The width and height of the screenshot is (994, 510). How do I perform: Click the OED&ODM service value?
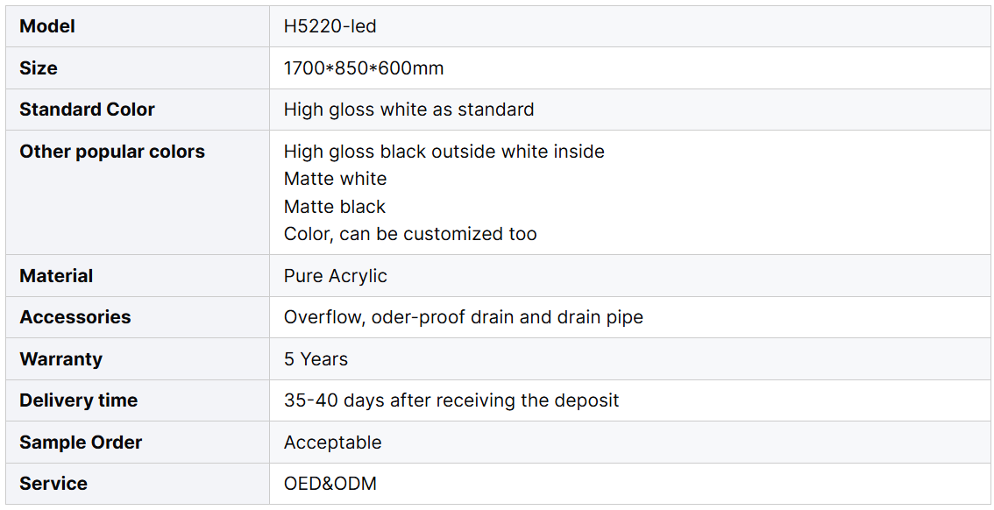330,484
